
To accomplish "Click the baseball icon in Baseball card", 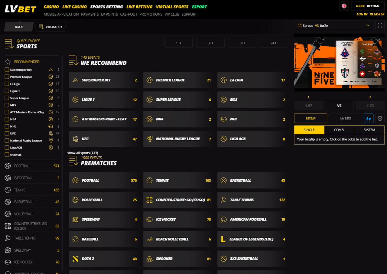I will tap(75, 239).
